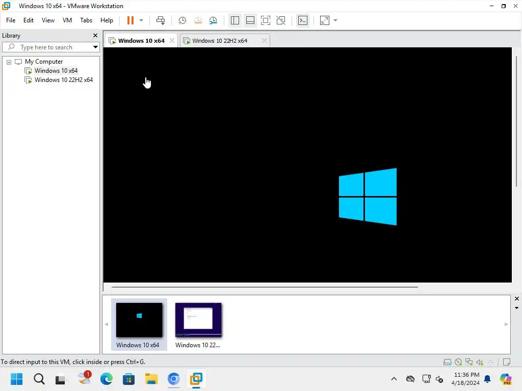Open the Edit menu
This screenshot has width=522, height=391.
click(29, 20)
